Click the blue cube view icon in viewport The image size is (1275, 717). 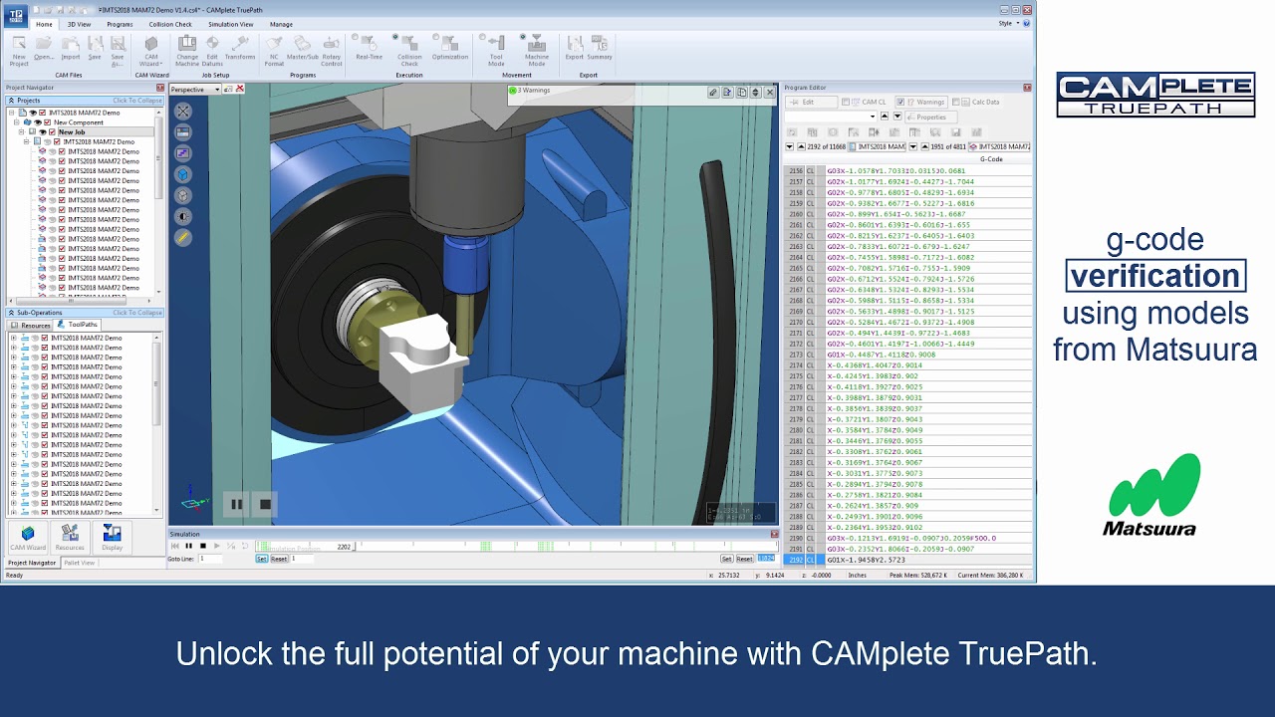tap(183, 174)
